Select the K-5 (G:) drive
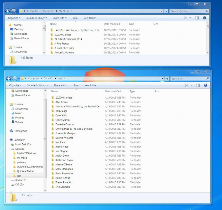222x210 pixels. point(19,185)
